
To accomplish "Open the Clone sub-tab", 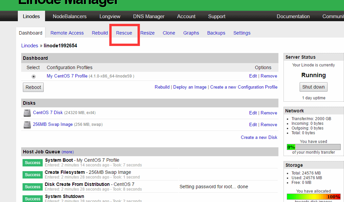I will [169, 33].
